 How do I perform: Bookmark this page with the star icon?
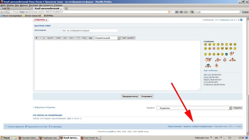tap(172, 12)
